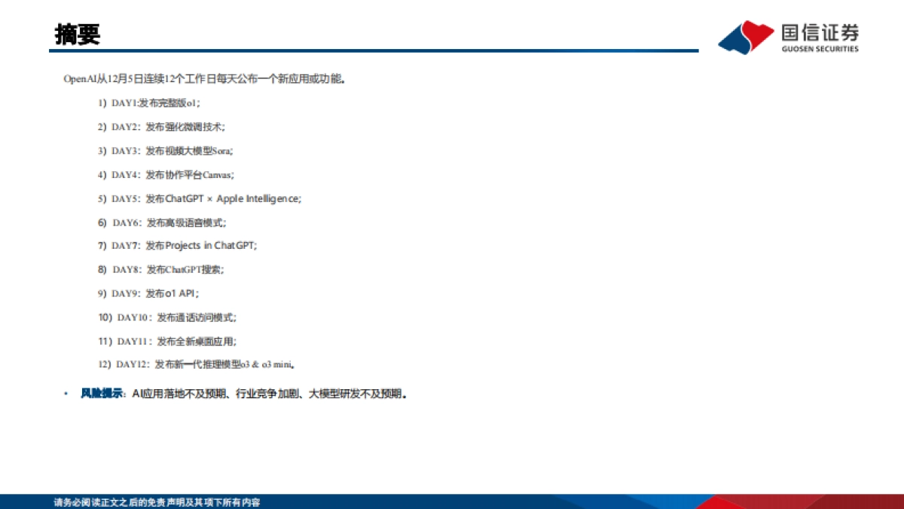Click the GUOSEN SECURITIES English wordmark
Image resolution: width=904 pixels, height=509 pixels.
pyautogui.click(x=820, y=47)
